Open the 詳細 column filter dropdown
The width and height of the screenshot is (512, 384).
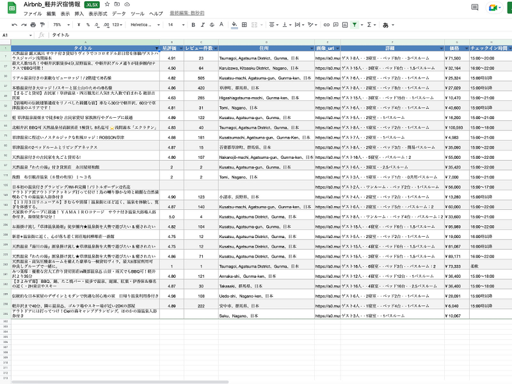point(442,49)
